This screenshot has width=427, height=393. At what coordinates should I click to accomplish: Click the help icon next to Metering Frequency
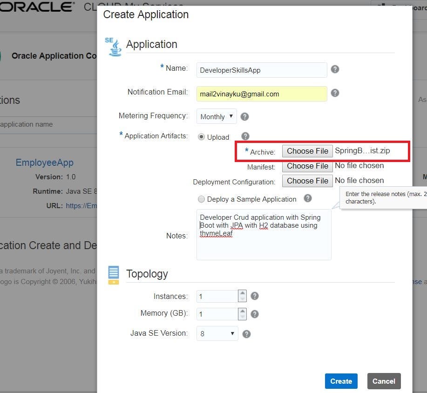point(244,116)
